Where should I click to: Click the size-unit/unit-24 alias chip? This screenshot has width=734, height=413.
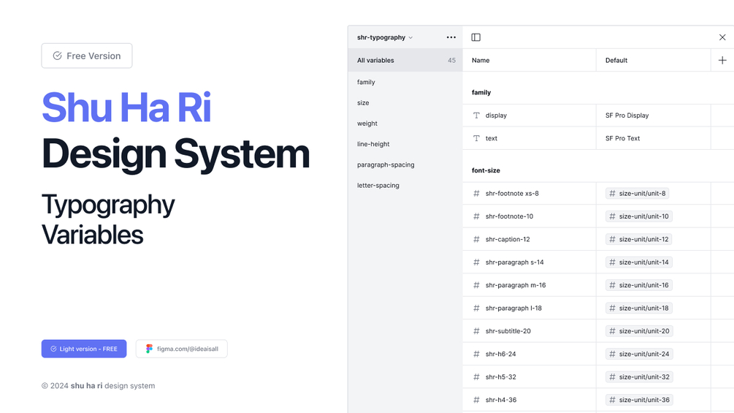pos(640,354)
